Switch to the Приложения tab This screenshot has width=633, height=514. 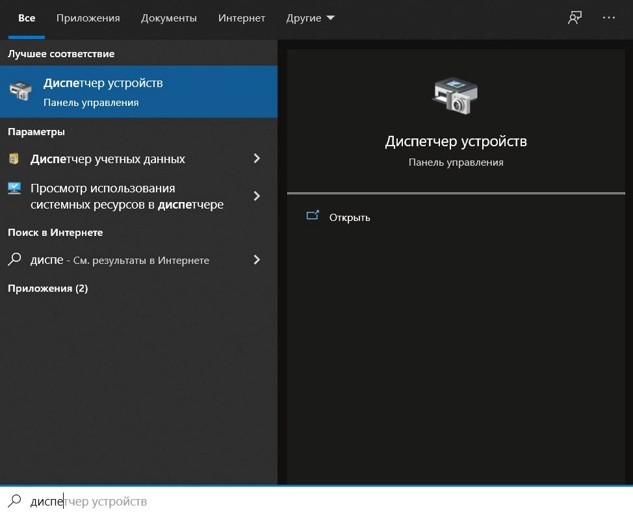point(88,18)
